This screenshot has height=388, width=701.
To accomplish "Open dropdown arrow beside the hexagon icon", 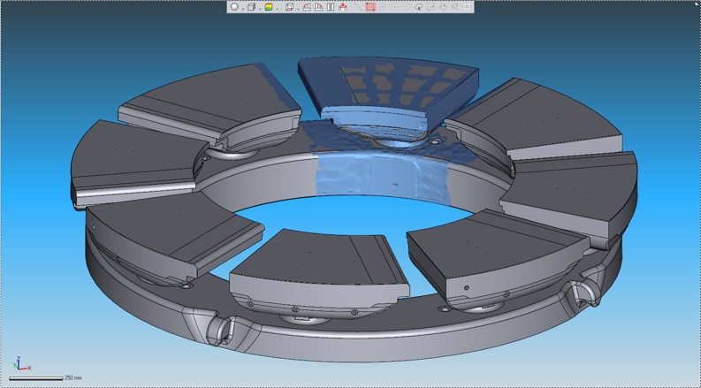I will pyautogui.click(x=243, y=8).
